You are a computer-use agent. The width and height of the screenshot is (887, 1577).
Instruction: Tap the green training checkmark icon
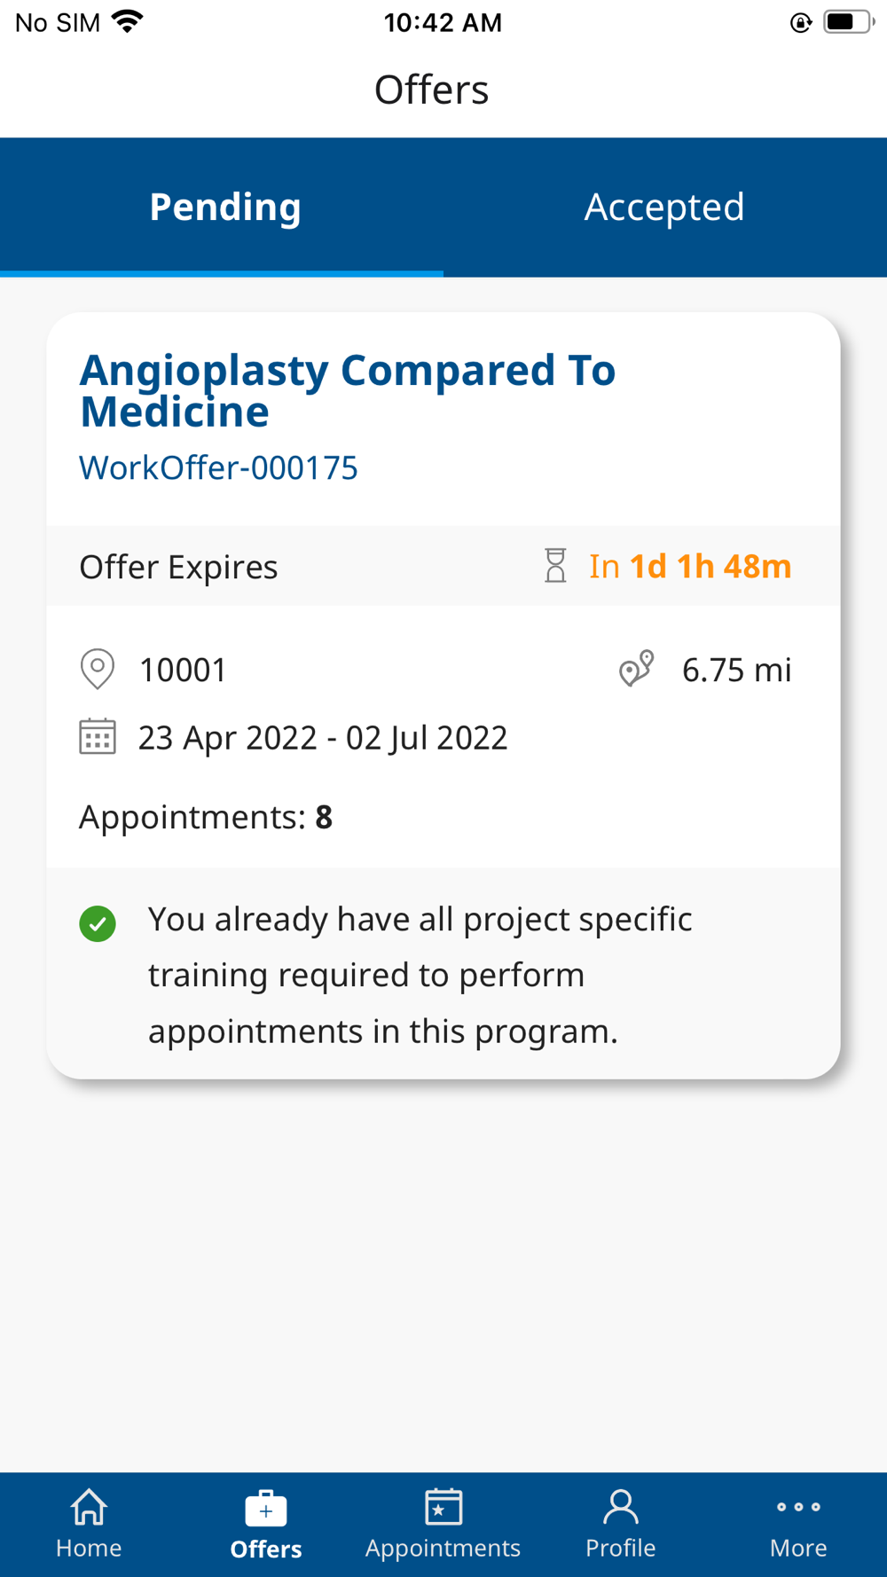coord(98,924)
